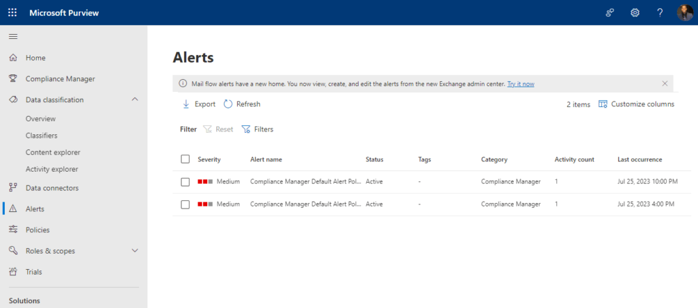Click the Roles & scopes key icon

tap(13, 251)
